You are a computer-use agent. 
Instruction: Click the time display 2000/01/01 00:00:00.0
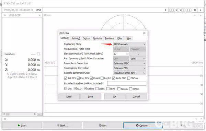point(19,10)
